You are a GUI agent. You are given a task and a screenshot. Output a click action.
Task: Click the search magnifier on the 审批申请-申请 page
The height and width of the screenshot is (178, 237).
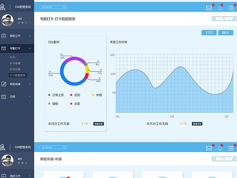[x=65, y=147]
